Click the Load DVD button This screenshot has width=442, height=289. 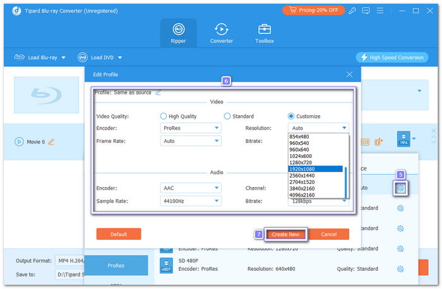pos(96,57)
